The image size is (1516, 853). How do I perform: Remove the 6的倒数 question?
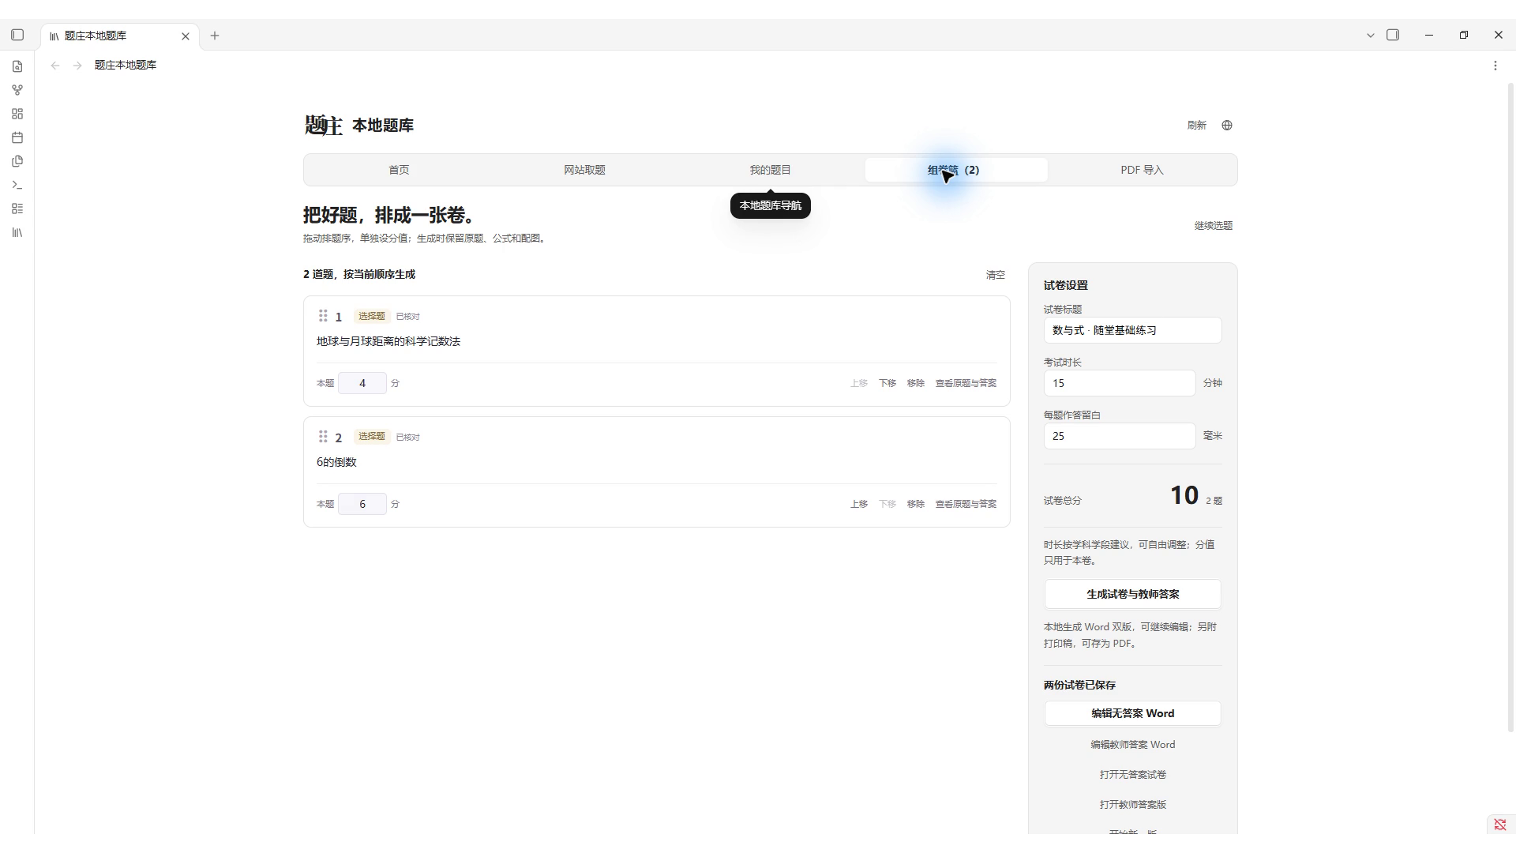point(916,504)
